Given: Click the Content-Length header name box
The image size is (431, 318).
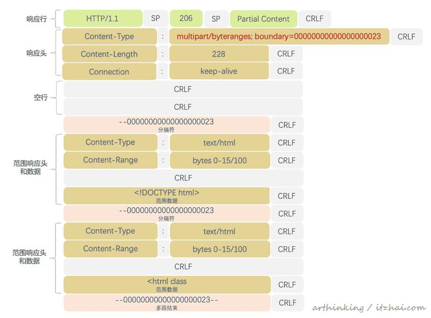Looking at the screenshot, I should (x=109, y=54).
